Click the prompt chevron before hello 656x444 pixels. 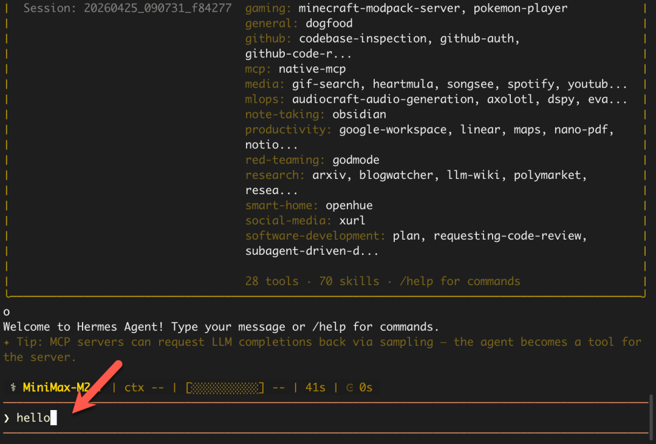[x=7, y=418]
